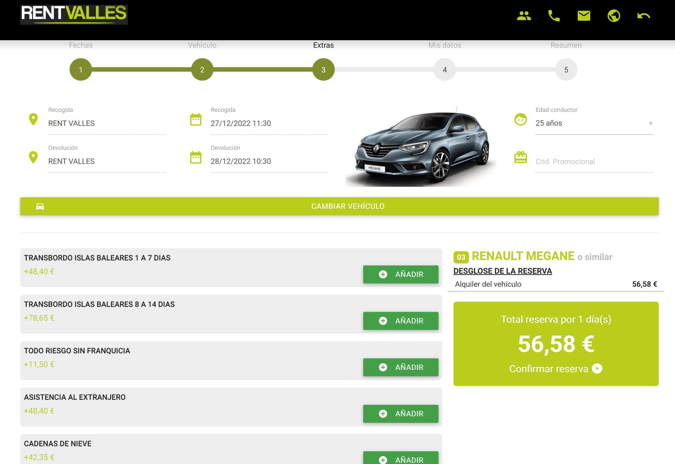Add Todo Riesgo Sin Franquicia extra
Viewport: 675px width, 464px height.
[x=401, y=367]
